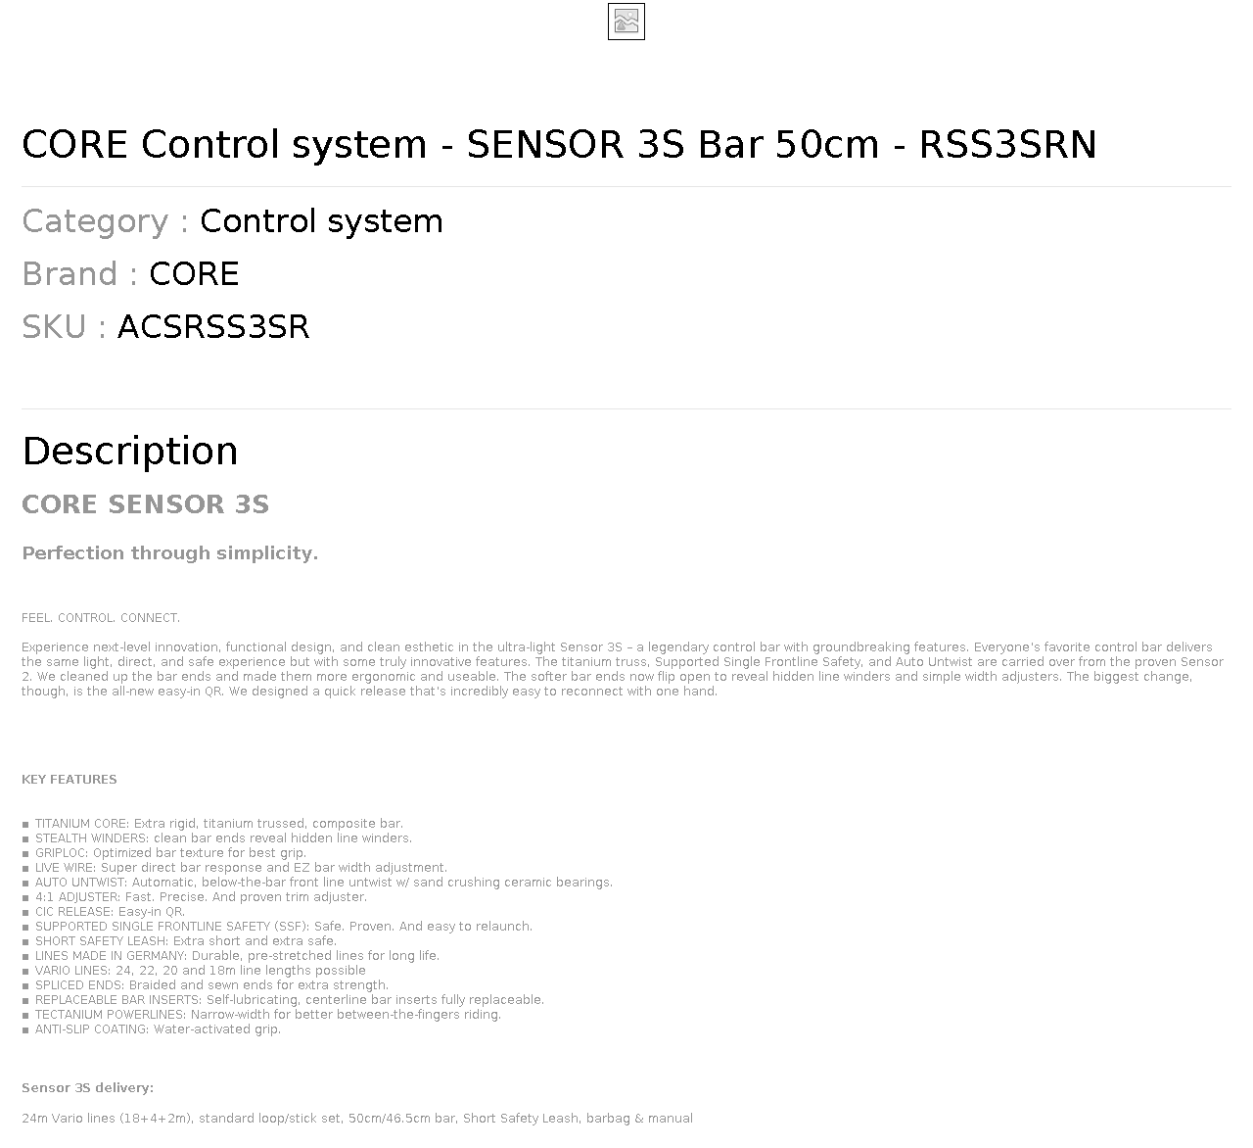Screen dimensions: 1253x1148
Task: Click the Control system category value
Action: tap(321, 221)
